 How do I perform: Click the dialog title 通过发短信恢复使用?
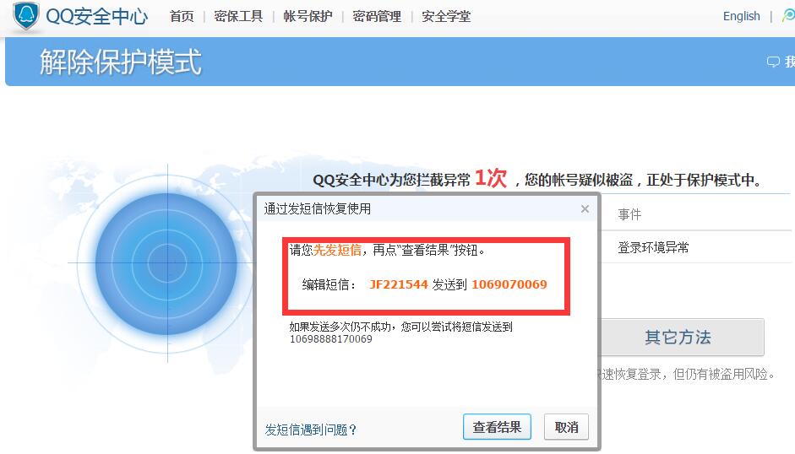click(318, 208)
